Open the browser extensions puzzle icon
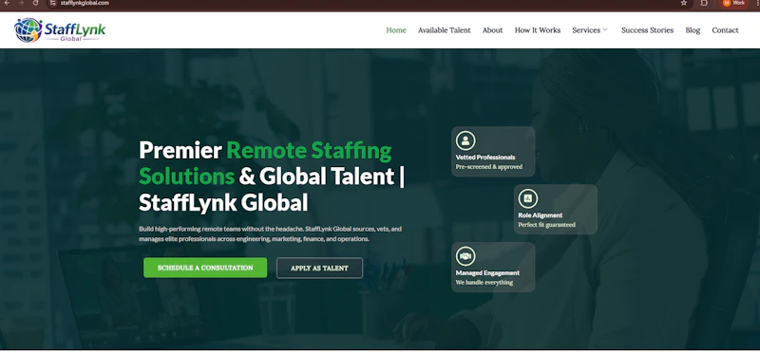The width and height of the screenshot is (760, 353). point(704,3)
